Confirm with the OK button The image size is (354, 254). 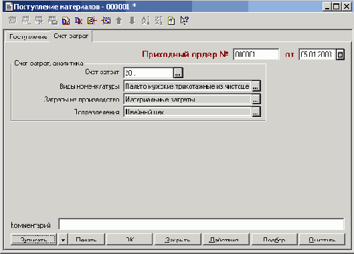[129, 239]
